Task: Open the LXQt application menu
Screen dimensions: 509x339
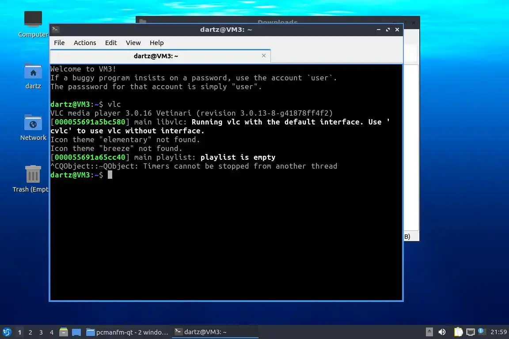Action: (x=7, y=332)
